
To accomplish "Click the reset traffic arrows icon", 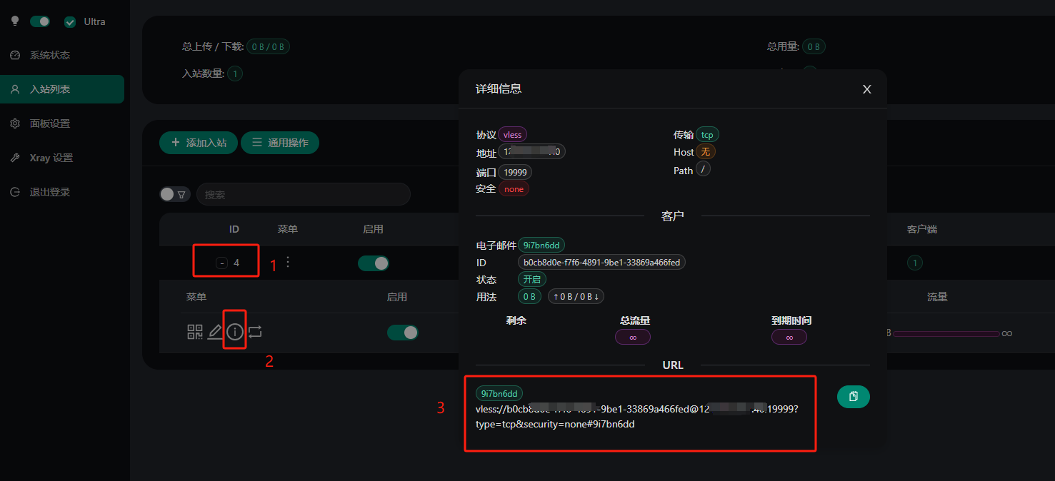I will tap(255, 332).
